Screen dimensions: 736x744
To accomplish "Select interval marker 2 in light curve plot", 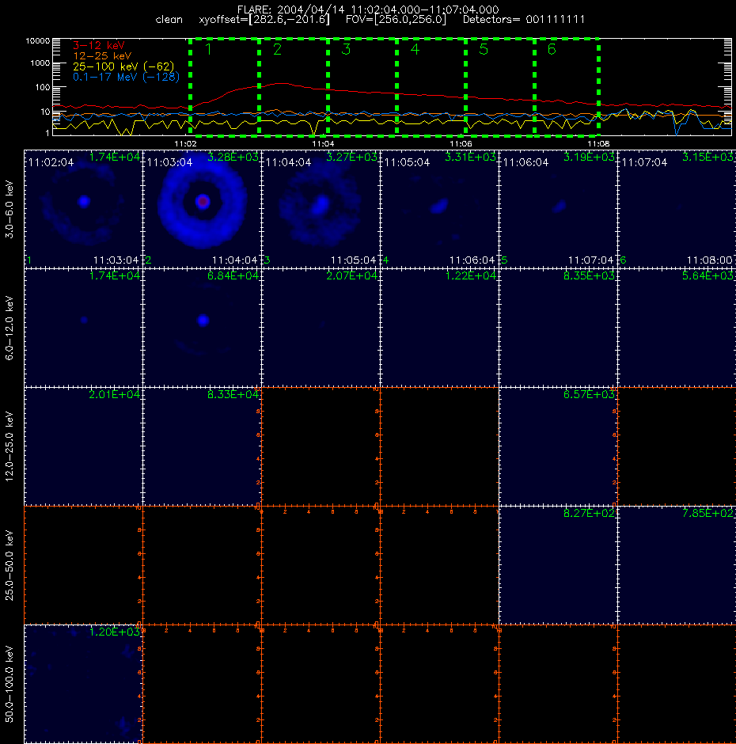I will tap(278, 49).
